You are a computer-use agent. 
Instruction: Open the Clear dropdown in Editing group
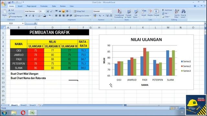166,17
